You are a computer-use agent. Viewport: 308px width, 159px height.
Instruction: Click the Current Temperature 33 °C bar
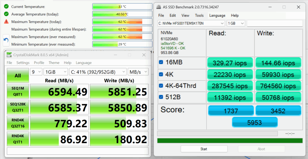(x=122, y=6)
